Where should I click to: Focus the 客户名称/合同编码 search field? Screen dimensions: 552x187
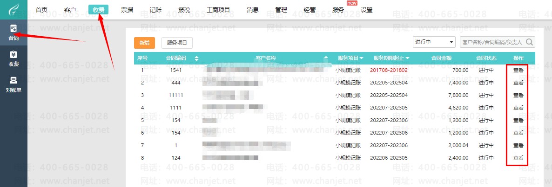click(493, 42)
